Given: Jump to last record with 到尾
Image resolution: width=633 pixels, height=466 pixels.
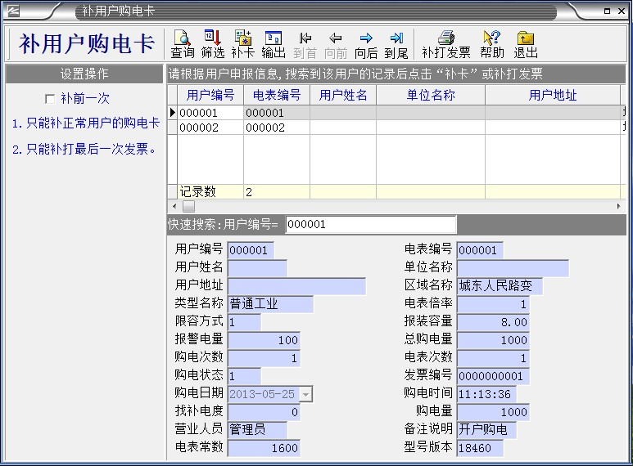Looking at the screenshot, I should click(396, 44).
